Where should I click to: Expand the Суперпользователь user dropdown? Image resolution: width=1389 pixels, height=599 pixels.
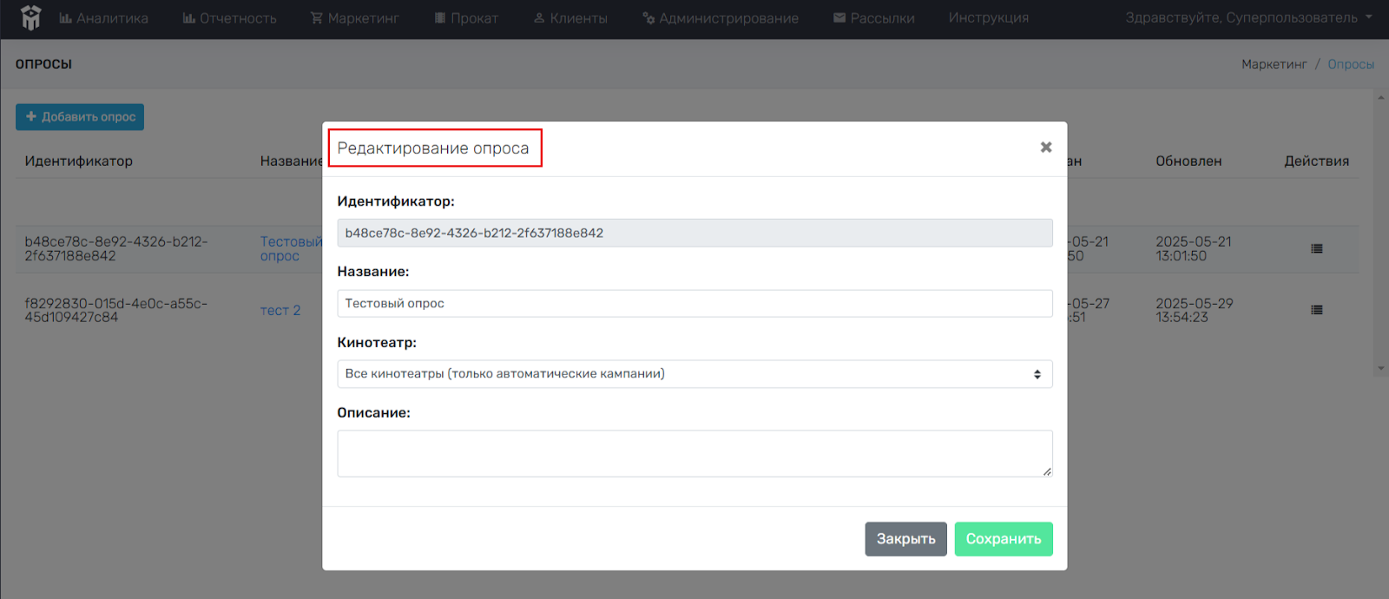pos(1248,18)
